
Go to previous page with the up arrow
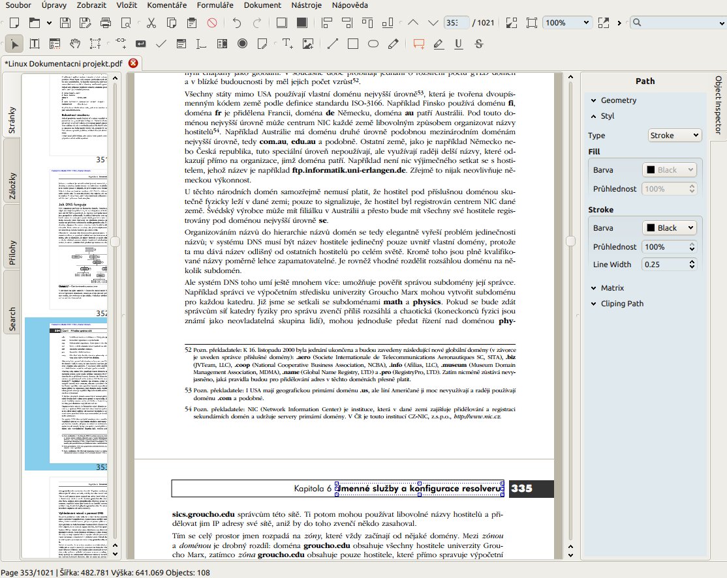coord(412,22)
